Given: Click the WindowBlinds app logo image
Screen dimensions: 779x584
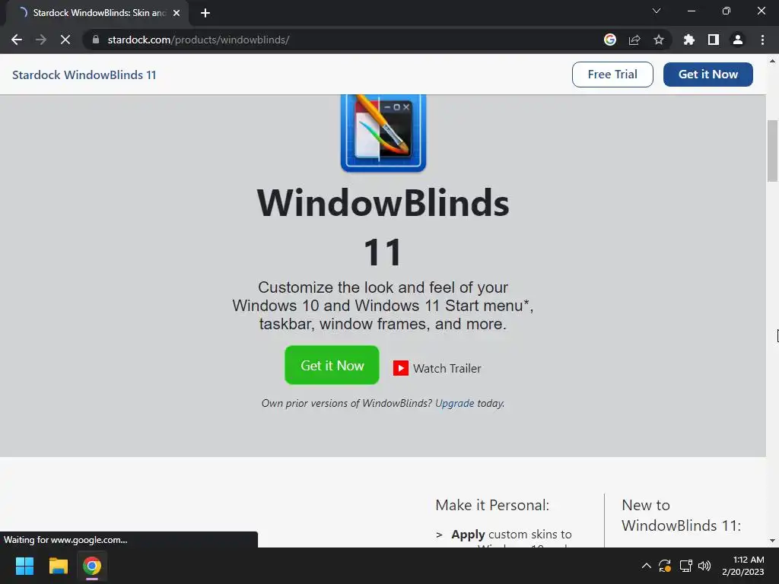Looking at the screenshot, I should tap(383, 132).
